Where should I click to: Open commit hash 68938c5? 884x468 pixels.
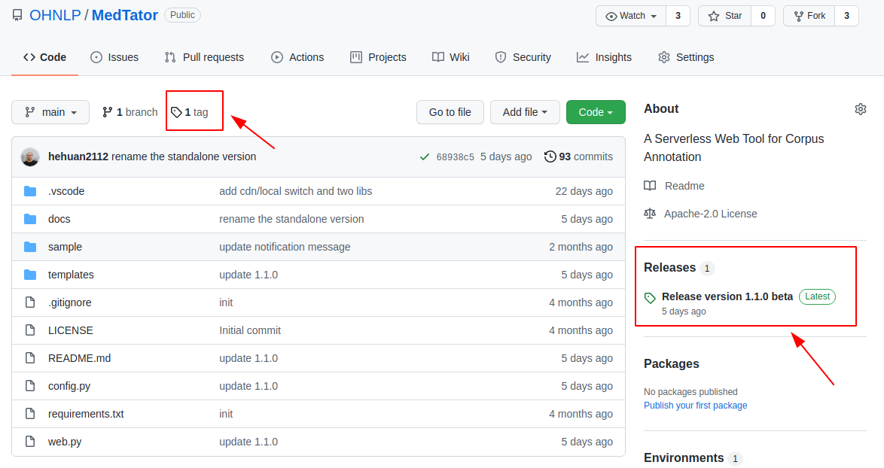coord(455,157)
